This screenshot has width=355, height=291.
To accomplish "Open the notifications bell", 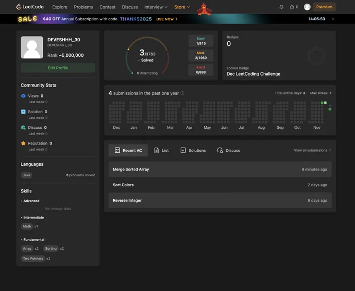I will coord(281,7).
